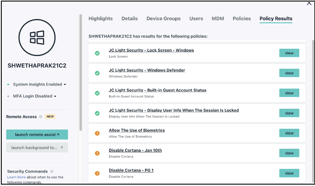
Task: Click the alert icon for Disable Cortana - Jan 10th
Action: click(97, 153)
